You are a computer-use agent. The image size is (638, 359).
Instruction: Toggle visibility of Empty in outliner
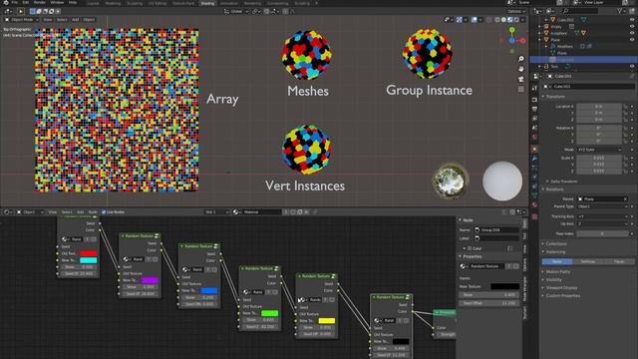[x=632, y=27]
